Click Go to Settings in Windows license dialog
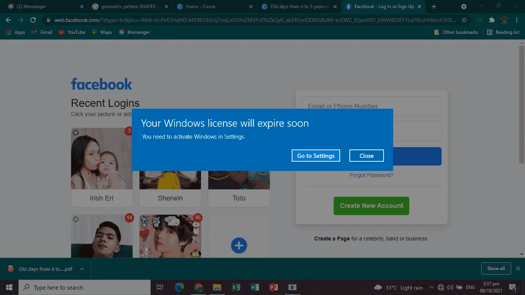This screenshot has height=295, width=525. (316, 156)
